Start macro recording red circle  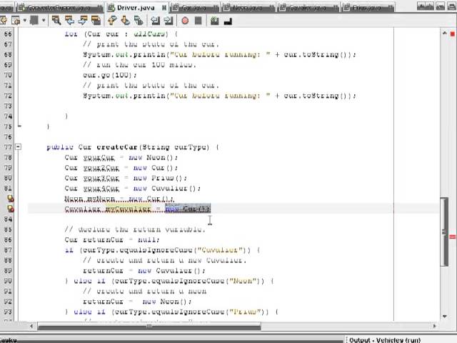pos(185,21)
